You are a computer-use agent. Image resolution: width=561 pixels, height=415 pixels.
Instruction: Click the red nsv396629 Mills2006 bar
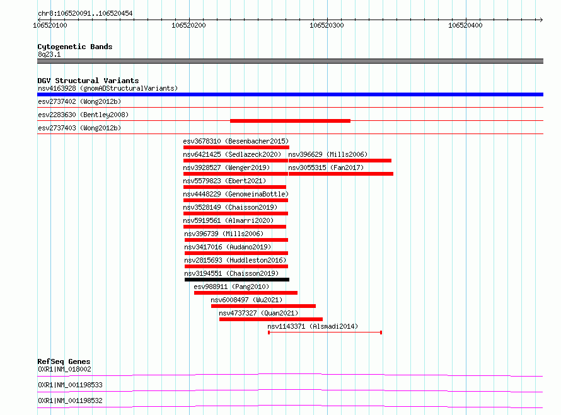(x=340, y=161)
